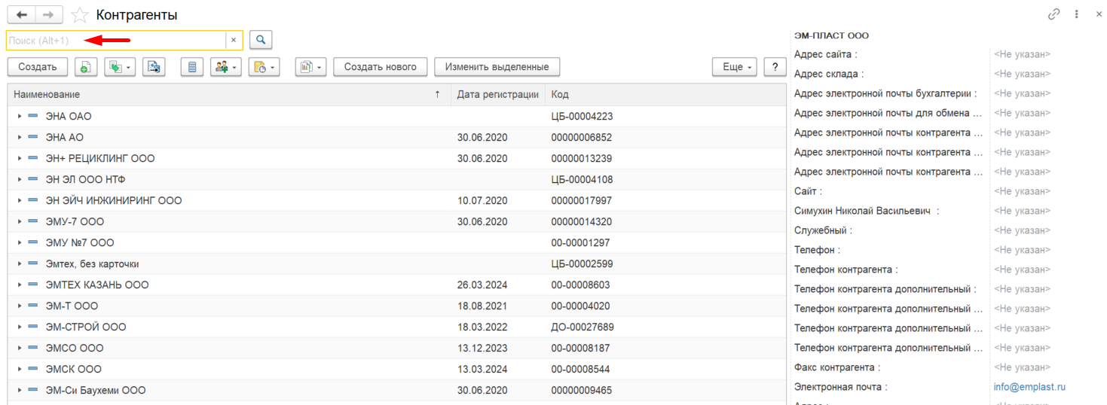Add Контрагенты to favorites with the star

(78, 15)
